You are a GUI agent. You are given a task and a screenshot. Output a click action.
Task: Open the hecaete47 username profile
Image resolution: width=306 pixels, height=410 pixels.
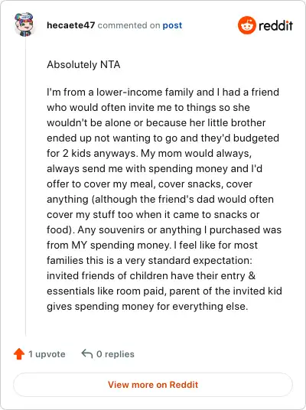tap(70, 25)
